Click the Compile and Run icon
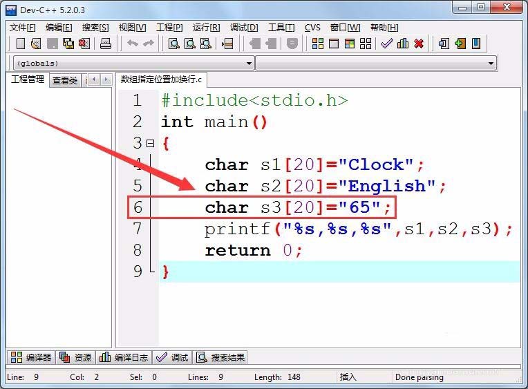The image size is (528, 389). tap(350, 44)
